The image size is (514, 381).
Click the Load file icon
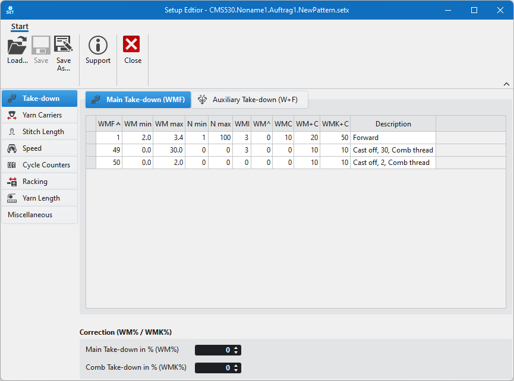coord(17,46)
